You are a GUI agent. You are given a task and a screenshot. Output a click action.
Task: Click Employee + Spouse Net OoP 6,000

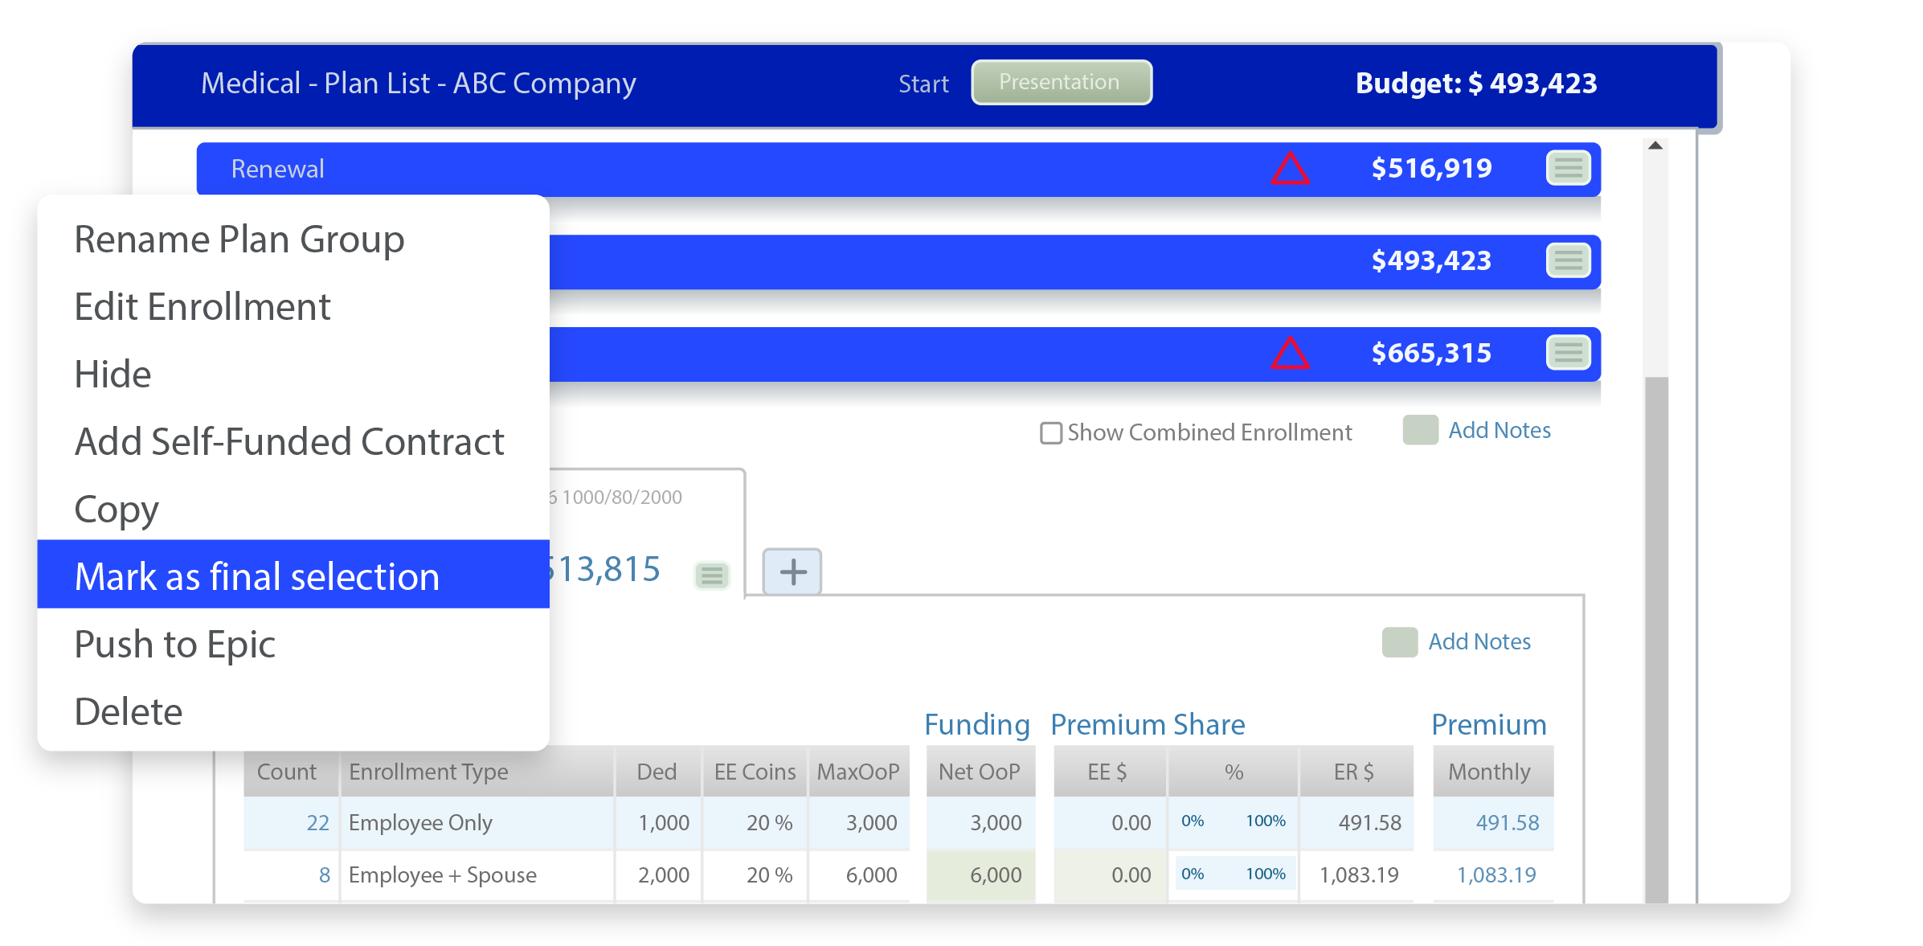point(980,875)
